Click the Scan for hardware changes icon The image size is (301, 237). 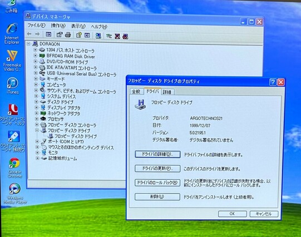[x=98, y=36]
